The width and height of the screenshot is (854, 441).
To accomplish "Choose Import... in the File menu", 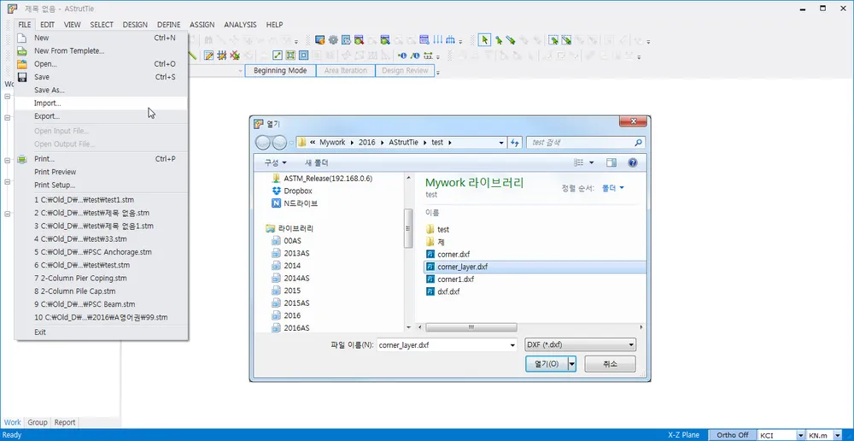I will (102, 103).
